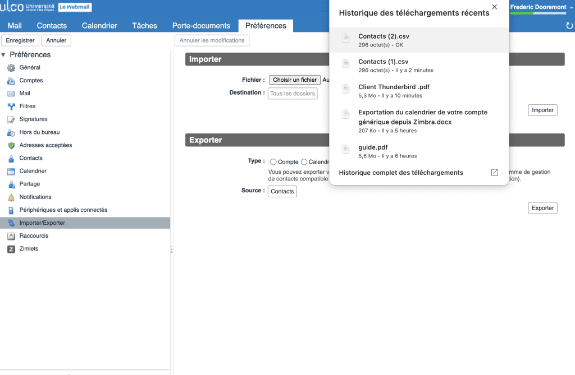Open Tous les dossiers destination picker
The image size is (575, 375).
293,94
